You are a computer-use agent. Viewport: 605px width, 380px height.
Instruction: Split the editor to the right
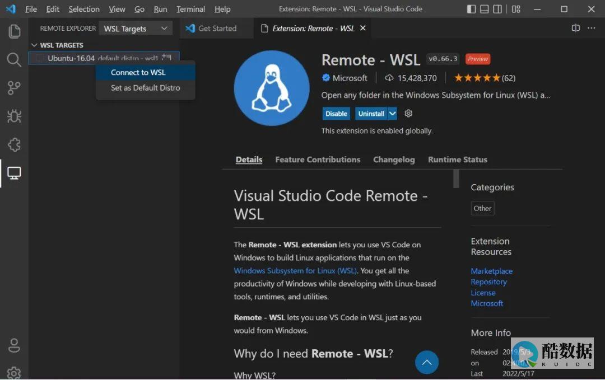[576, 28]
